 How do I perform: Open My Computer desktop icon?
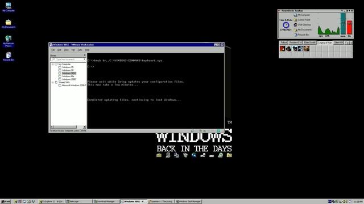click(x=9, y=7)
